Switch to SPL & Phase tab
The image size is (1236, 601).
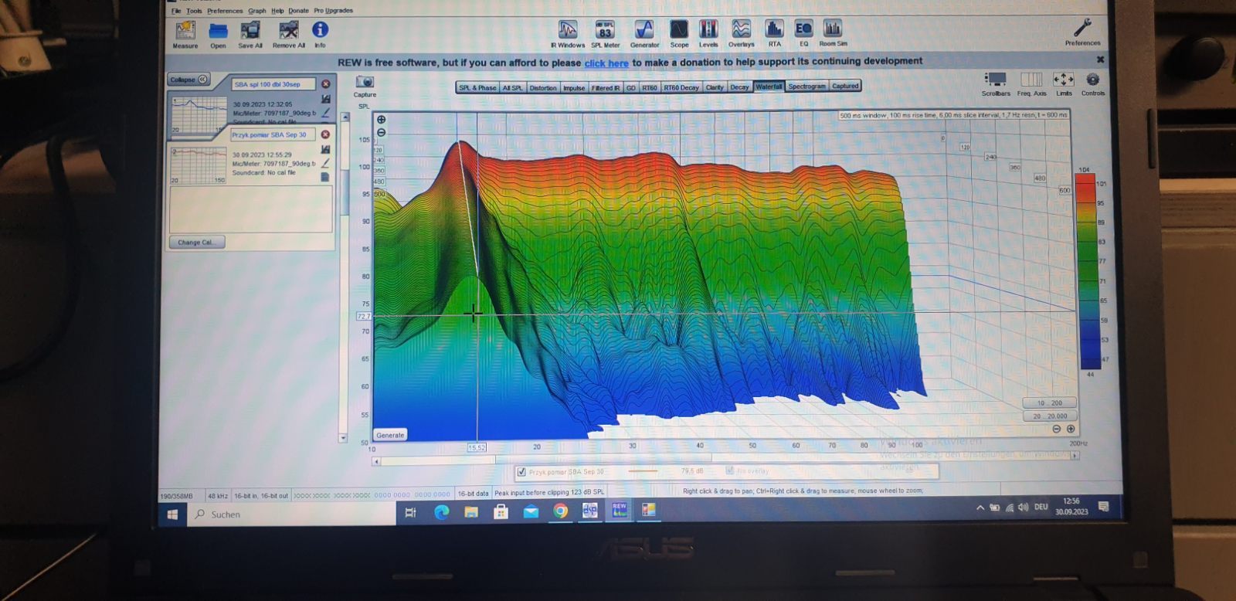477,87
